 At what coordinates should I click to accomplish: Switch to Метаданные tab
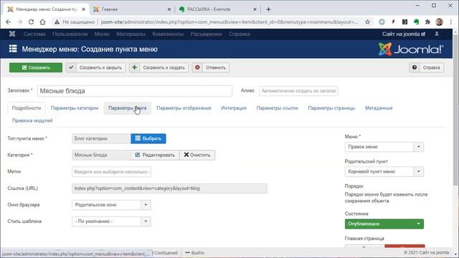pyautogui.click(x=379, y=108)
